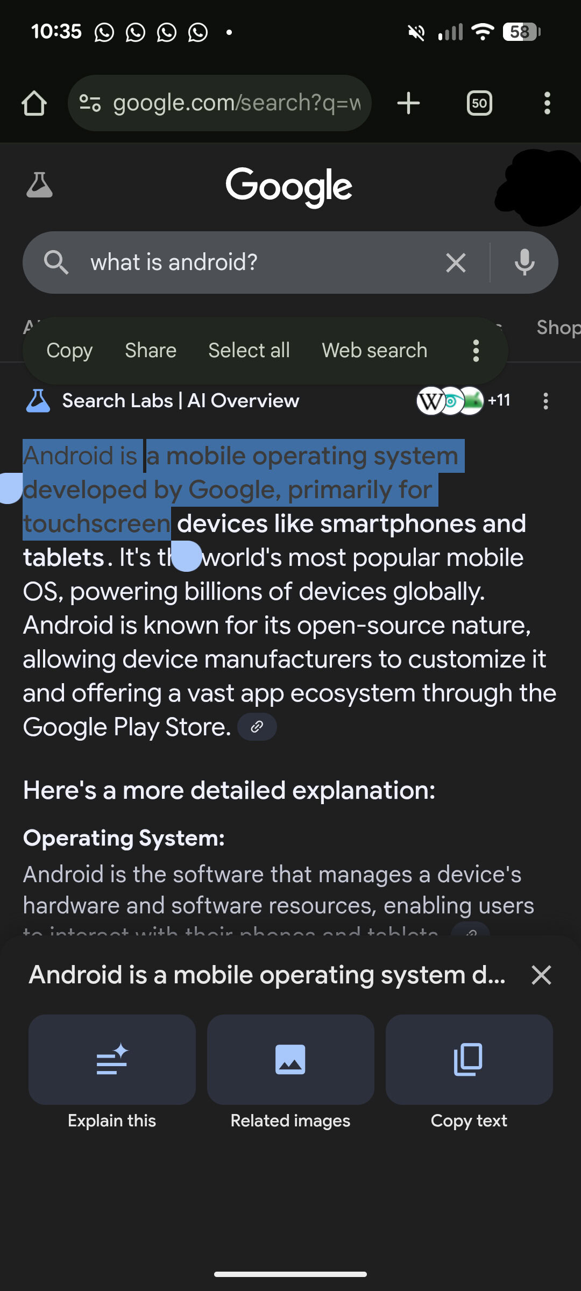The height and width of the screenshot is (1291, 581).
Task: Open Search Labs flask icon near logo
Action: click(39, 185)
